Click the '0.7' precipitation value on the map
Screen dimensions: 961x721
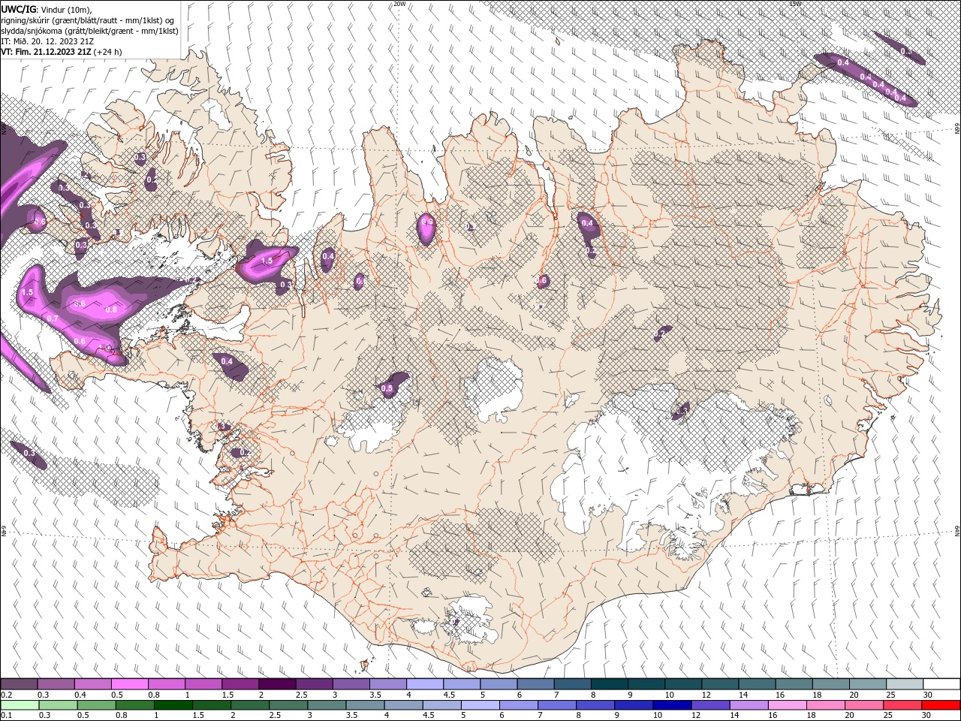pos(53,319)
